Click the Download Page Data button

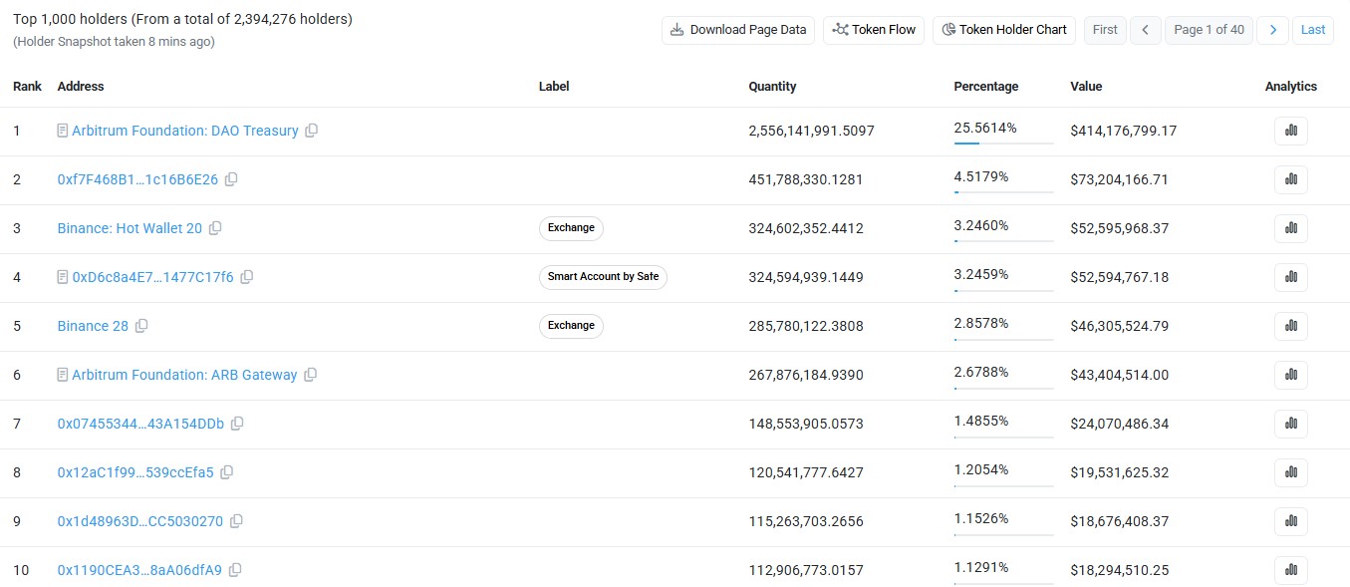tap(738, 30)
